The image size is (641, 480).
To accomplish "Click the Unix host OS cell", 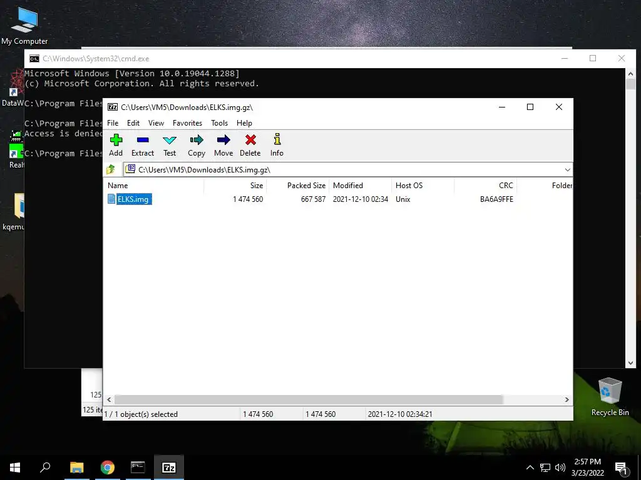I will (403, 199).
